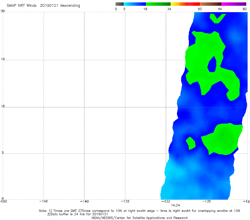Click the note '3)Data buffer is 24 hrs'
This screenshot has width=250, height=220.
pyautogui.click(x=77, y=214)
